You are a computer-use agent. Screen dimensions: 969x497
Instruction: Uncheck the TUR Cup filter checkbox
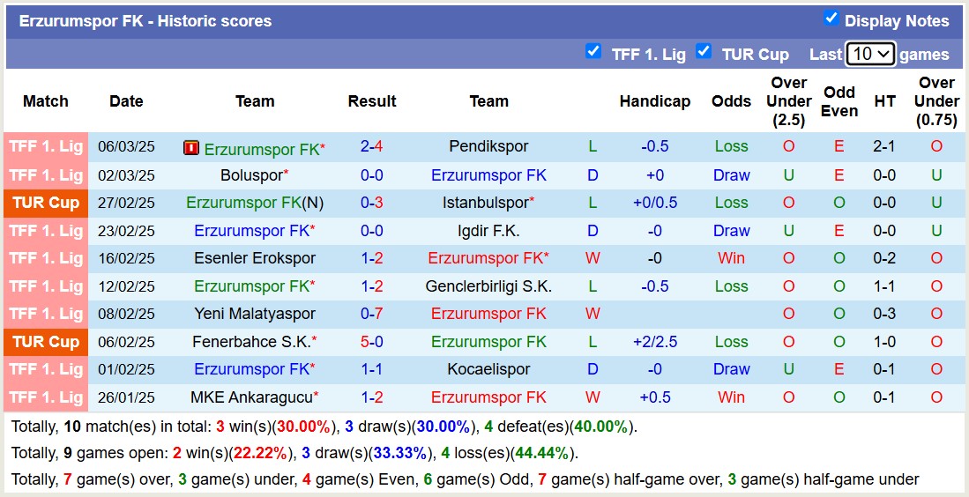tap(703, 51)
